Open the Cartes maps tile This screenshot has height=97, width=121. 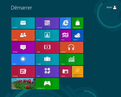coord(65,35)
